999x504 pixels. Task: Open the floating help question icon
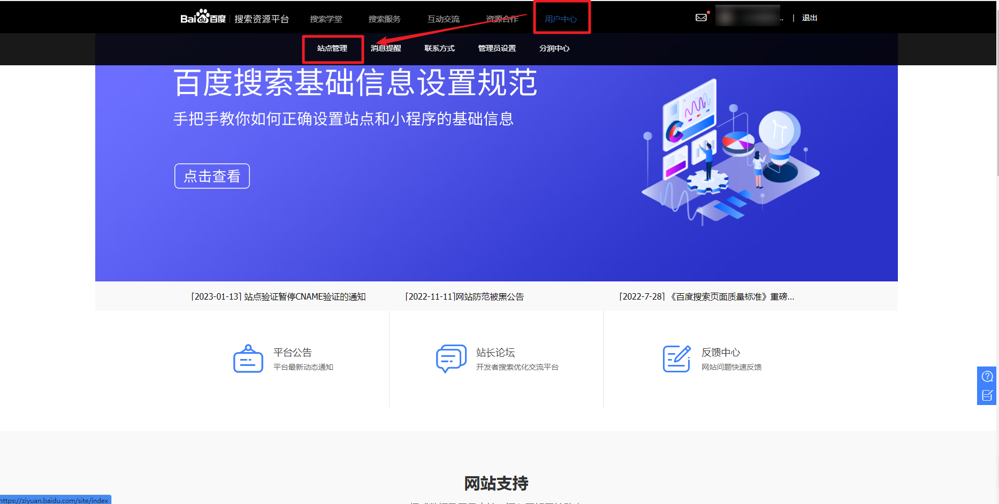pyautogui.click(x=987, y=377)
